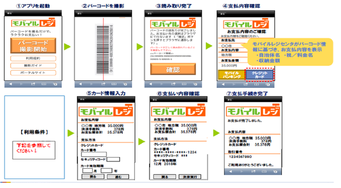Tap 戻る in step 6 top black bar
Image resolution: width=341 pixels, height=188 pixels.
coord(155,100)
